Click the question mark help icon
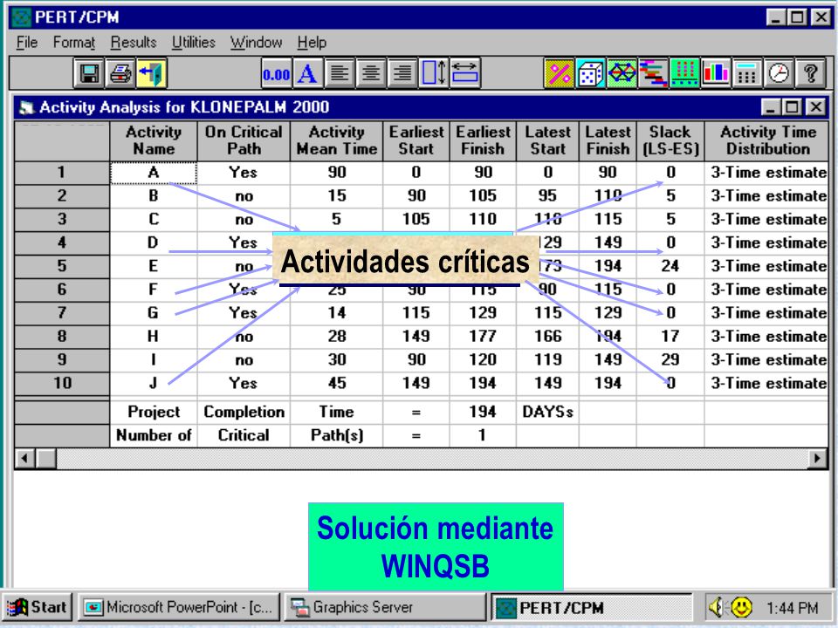 pyautogui.click(x=810, y=73)
